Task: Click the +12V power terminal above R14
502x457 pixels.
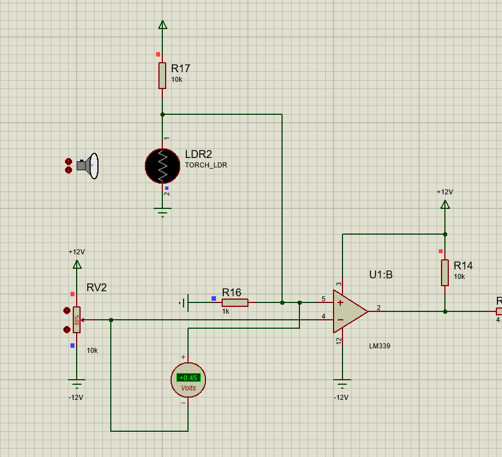Action: coord(445,204)
